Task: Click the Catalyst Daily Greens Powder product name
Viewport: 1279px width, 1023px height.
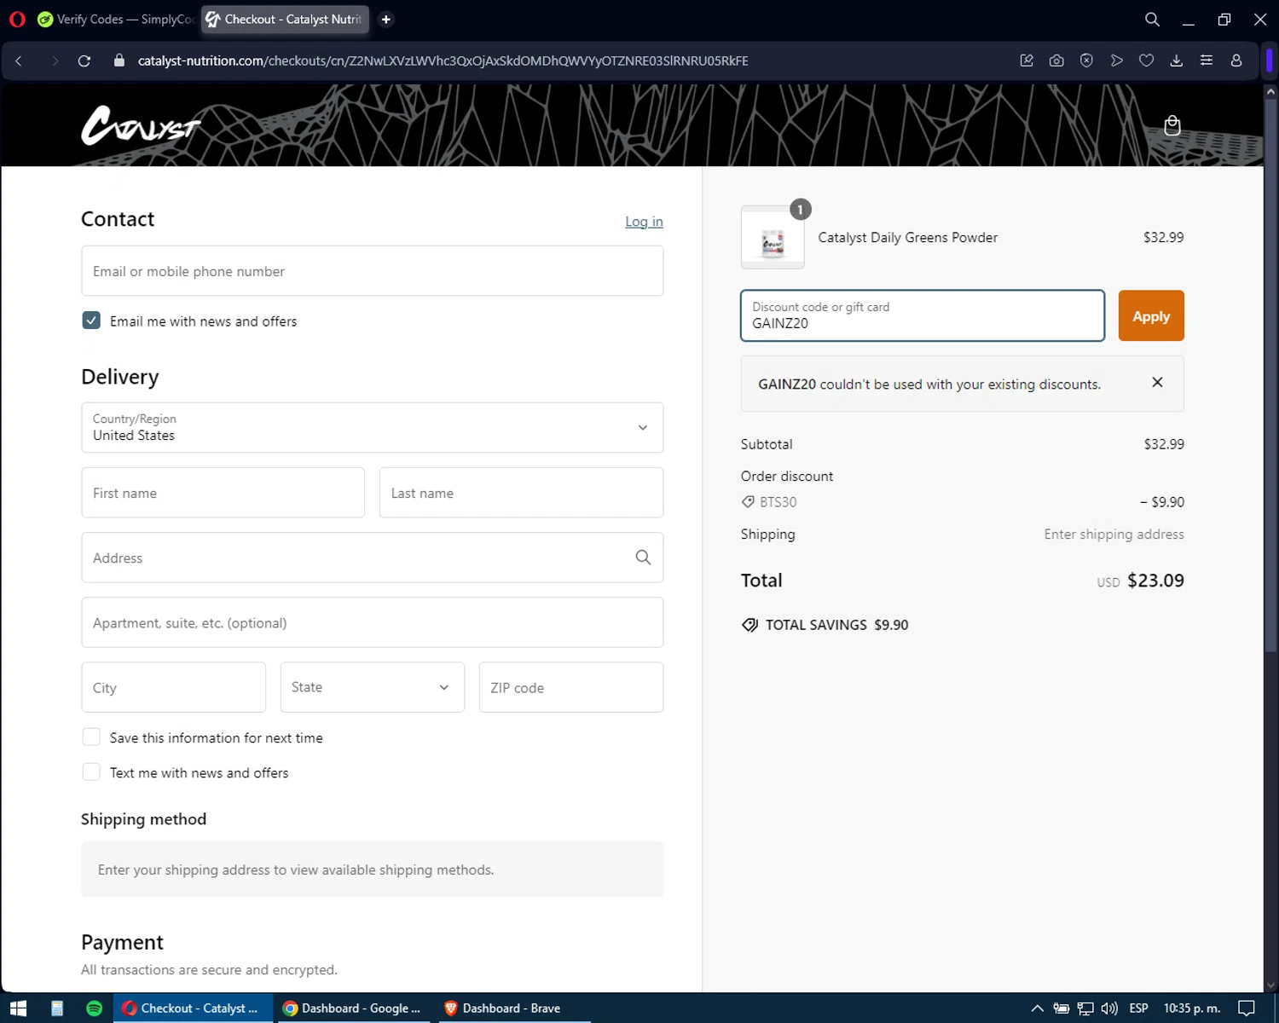Action: click(907, 238)
